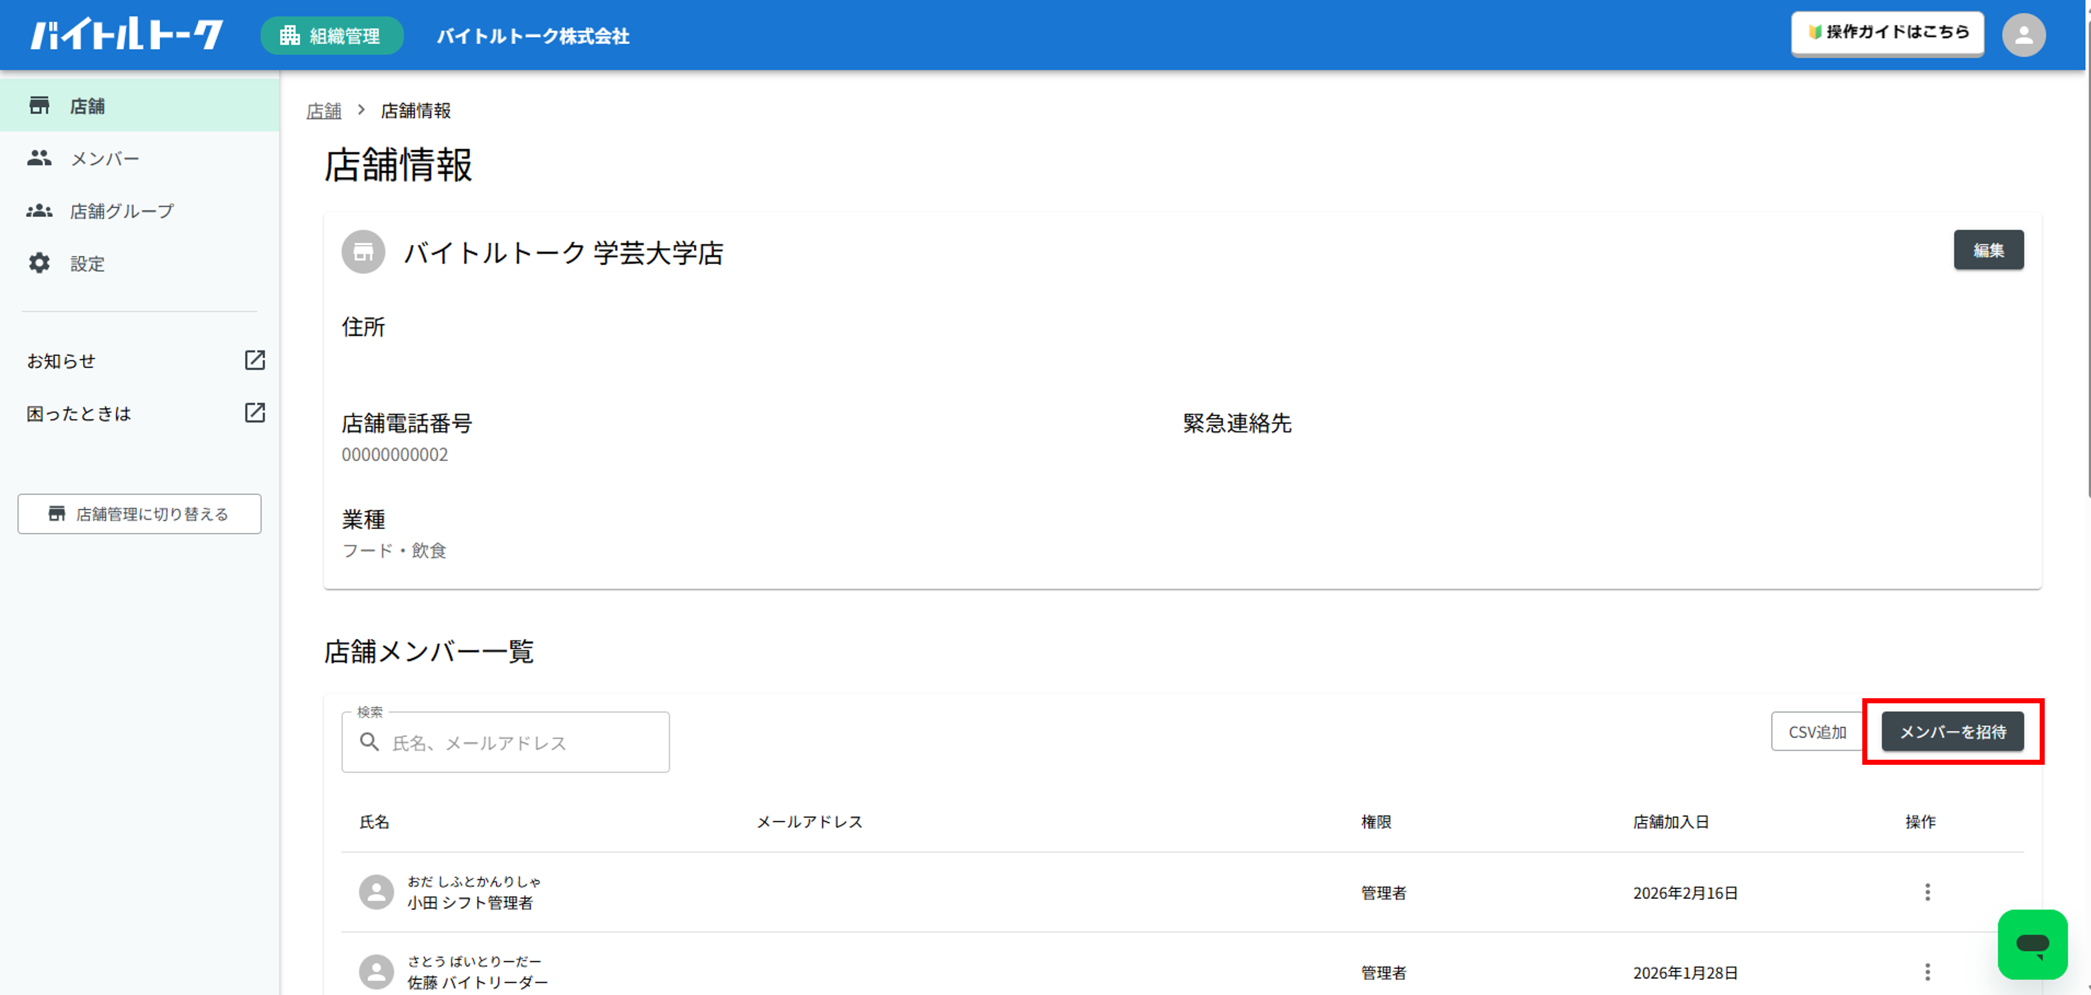Click company name バイトルトーク株式会社
Screen dimensions: 2091x995
[x=533, y=37]
